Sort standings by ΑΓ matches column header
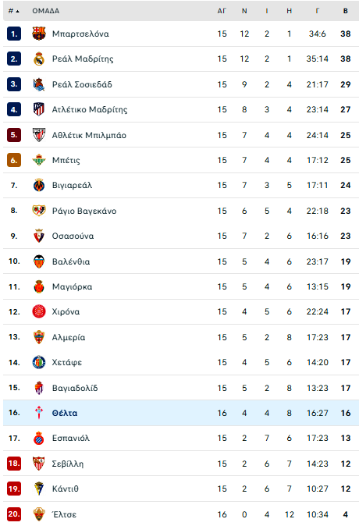The width and height of the screenshot is (359, 526). [222, 11]
